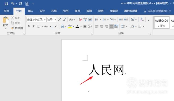This screenshot has height=101, width=174.
Task: Apply yellow text highlight color
Action: click(x=70, y=26)
